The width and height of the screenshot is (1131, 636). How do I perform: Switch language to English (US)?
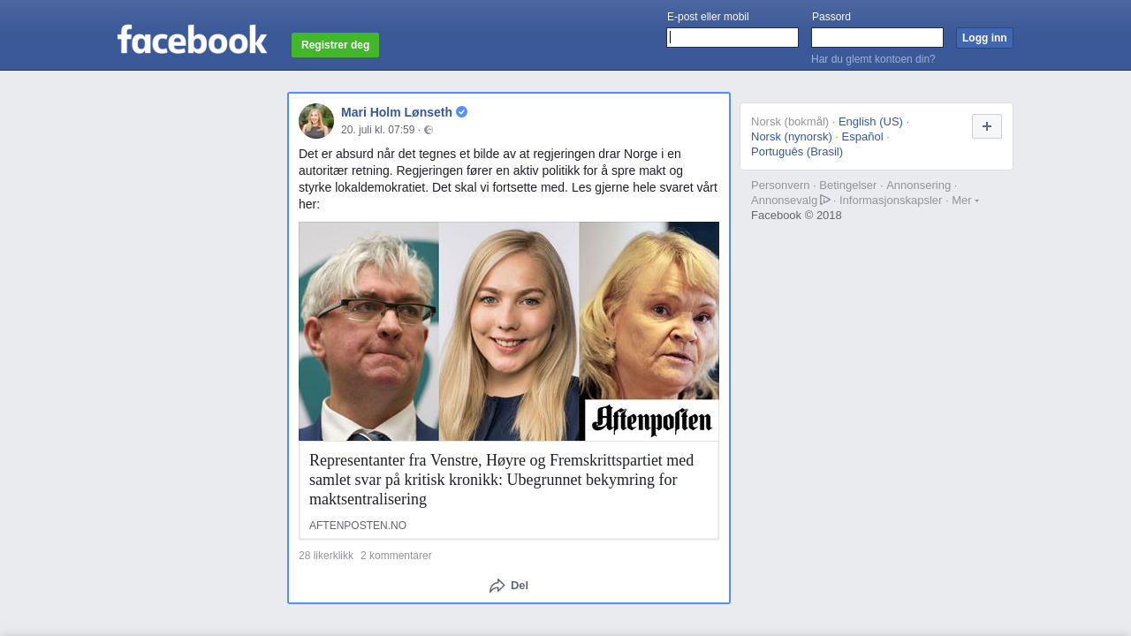870,122
